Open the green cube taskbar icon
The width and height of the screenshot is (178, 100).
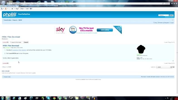43,98
